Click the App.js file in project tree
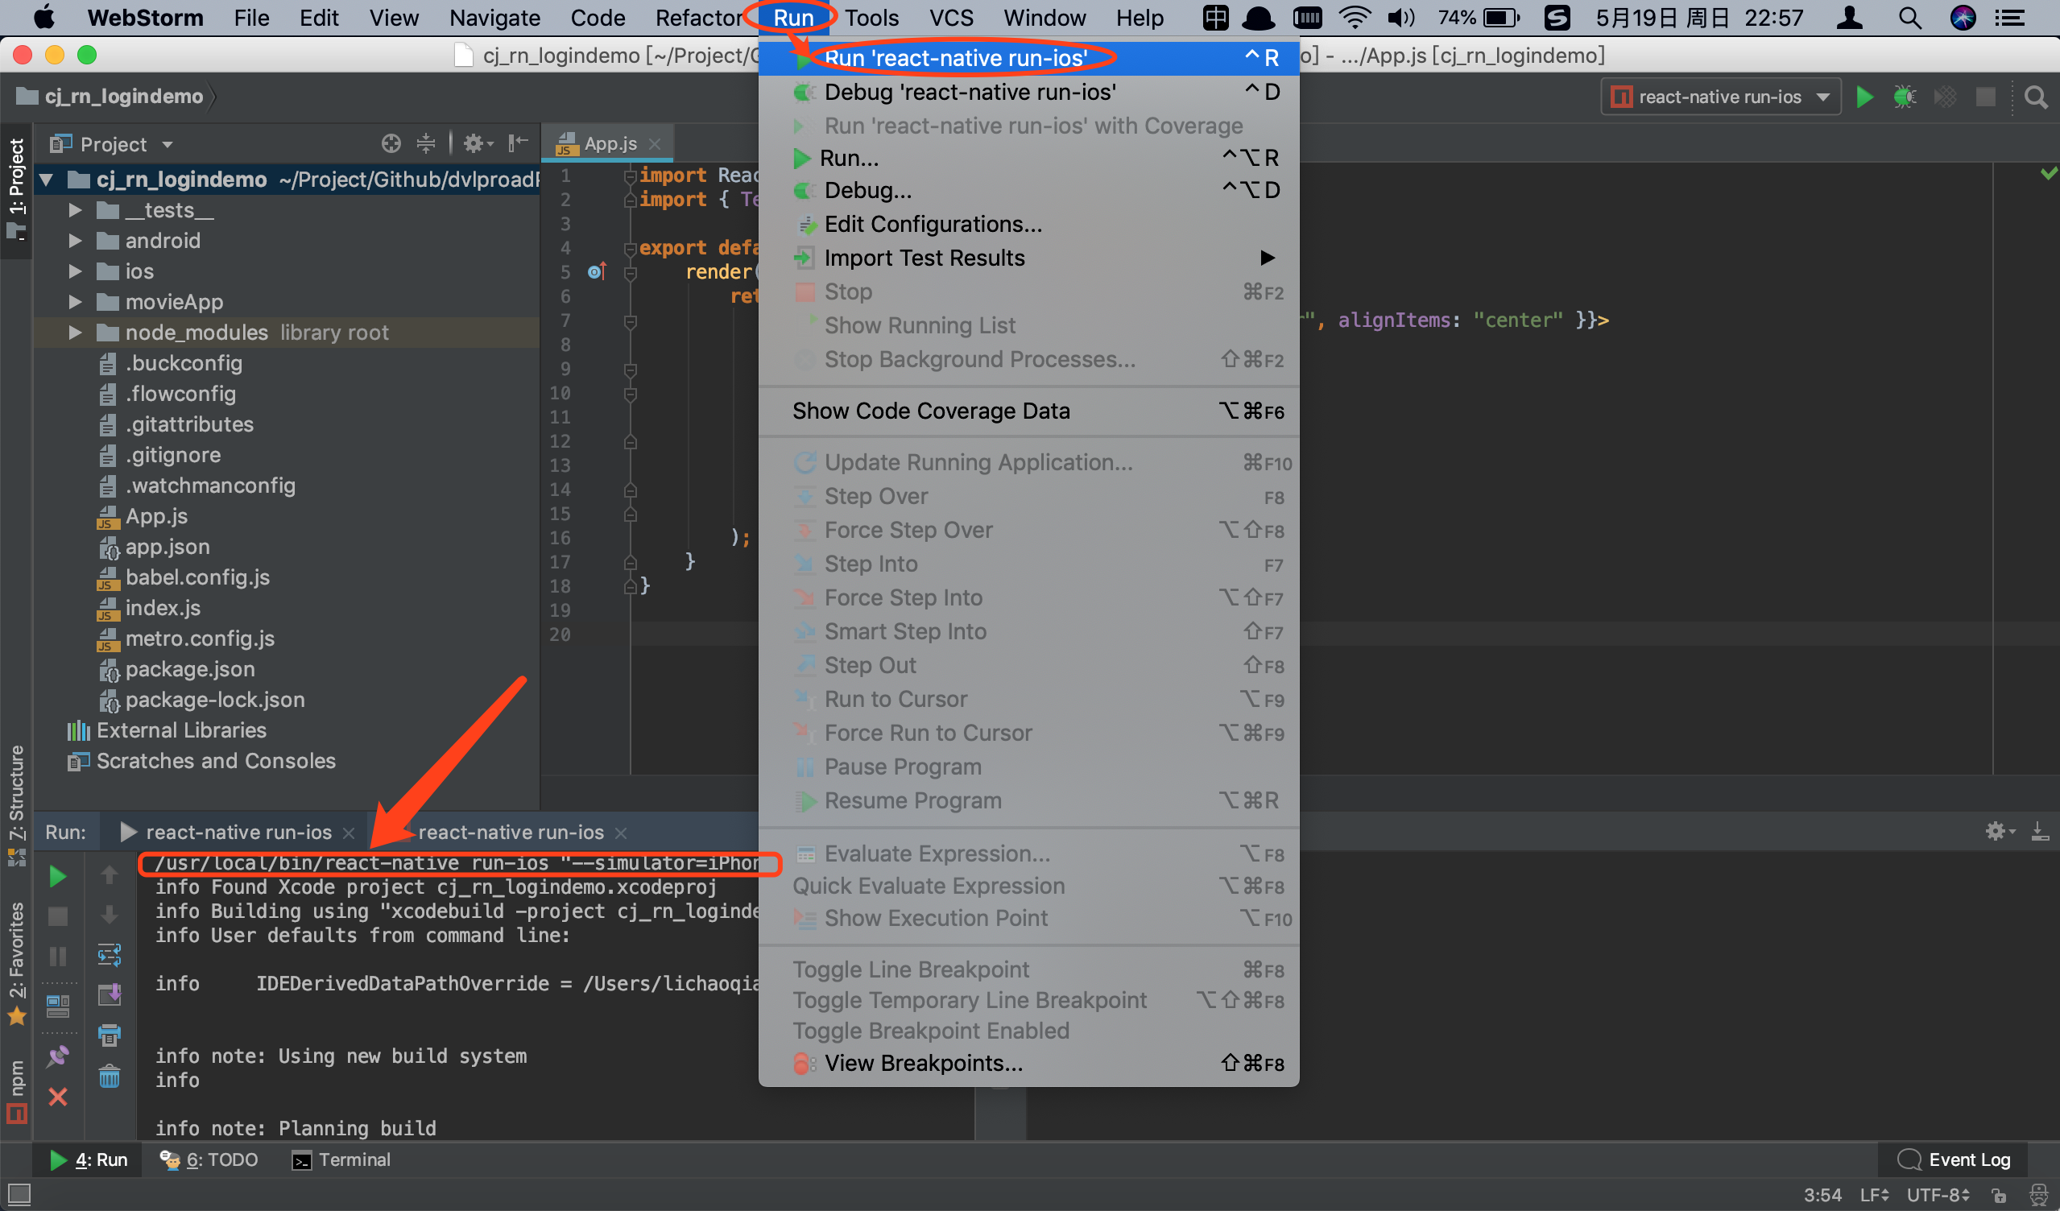2060x1211 pixels. point(157,515)
